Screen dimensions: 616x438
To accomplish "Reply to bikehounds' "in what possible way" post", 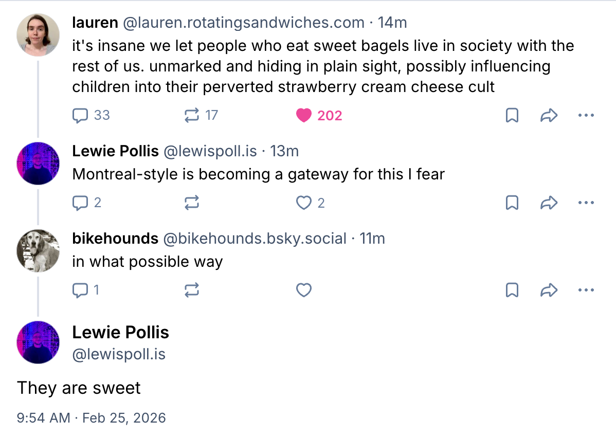I will (80, 290).
